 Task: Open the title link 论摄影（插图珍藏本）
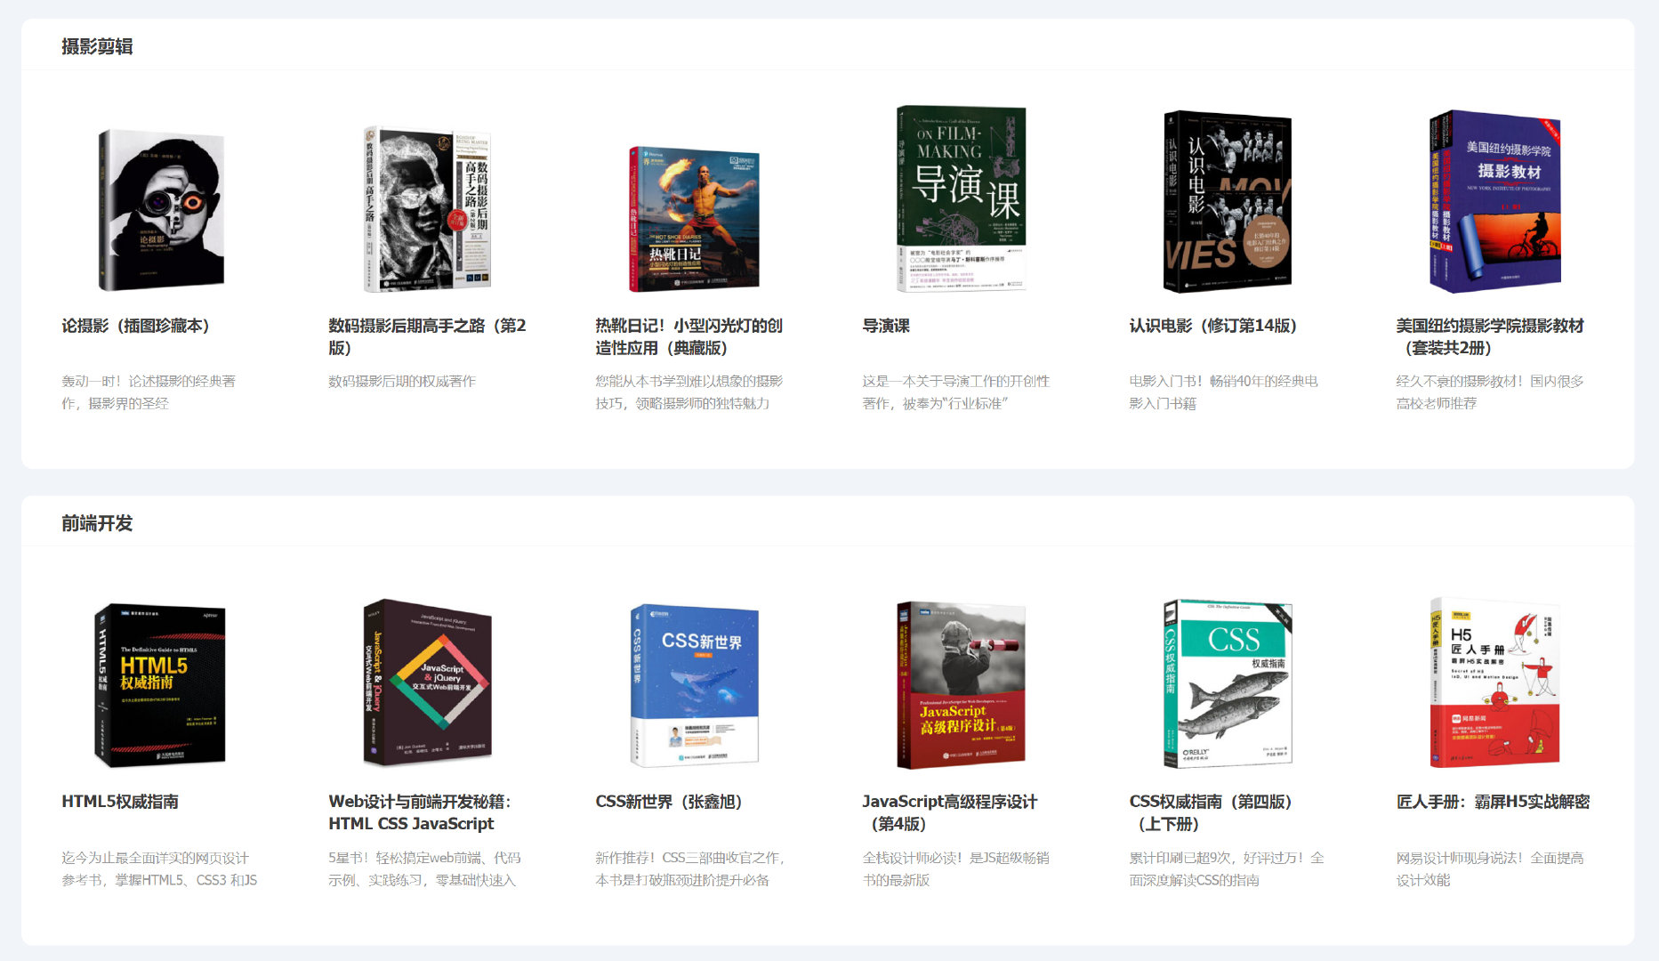pos(136,326)
